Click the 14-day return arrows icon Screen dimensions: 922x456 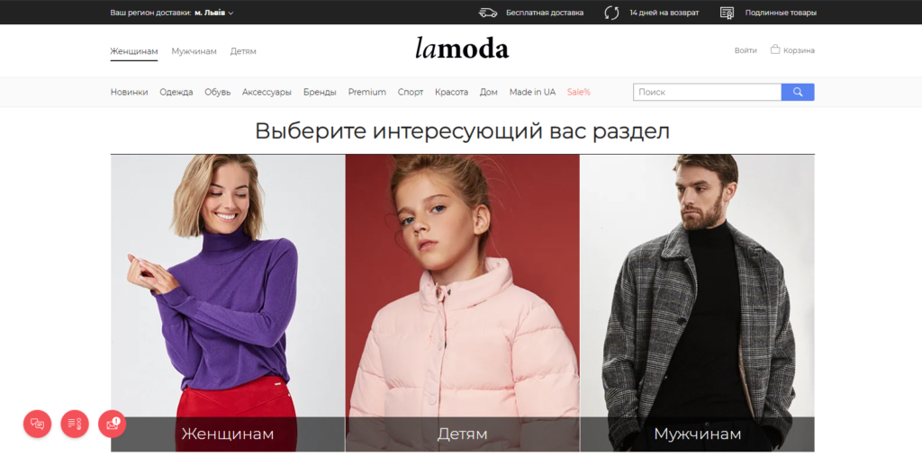point(611,13)
